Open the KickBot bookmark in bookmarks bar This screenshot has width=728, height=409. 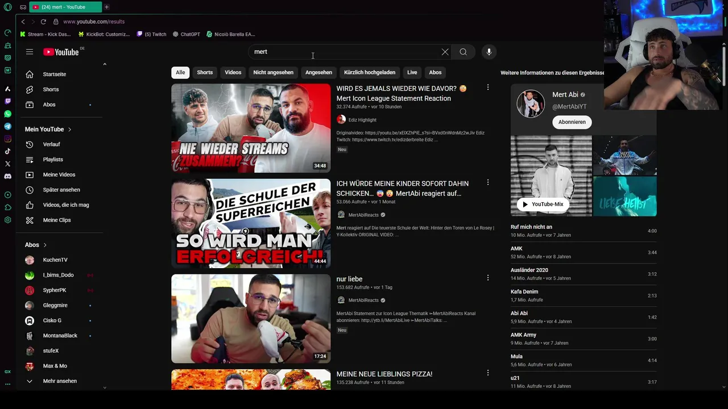(104, 34)
